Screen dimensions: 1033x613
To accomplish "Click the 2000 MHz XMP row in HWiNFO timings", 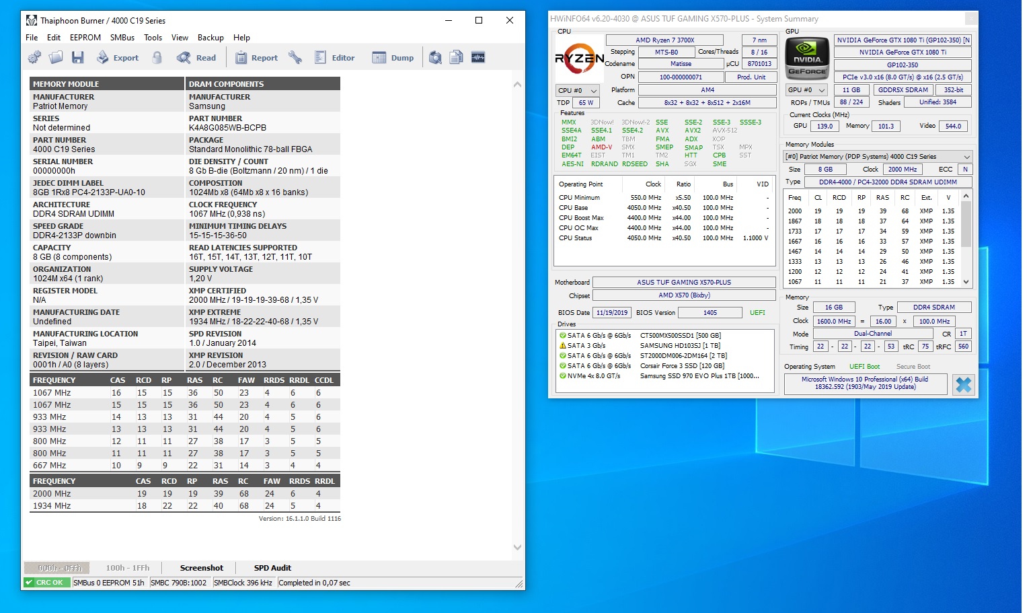I will pos(872,211).
